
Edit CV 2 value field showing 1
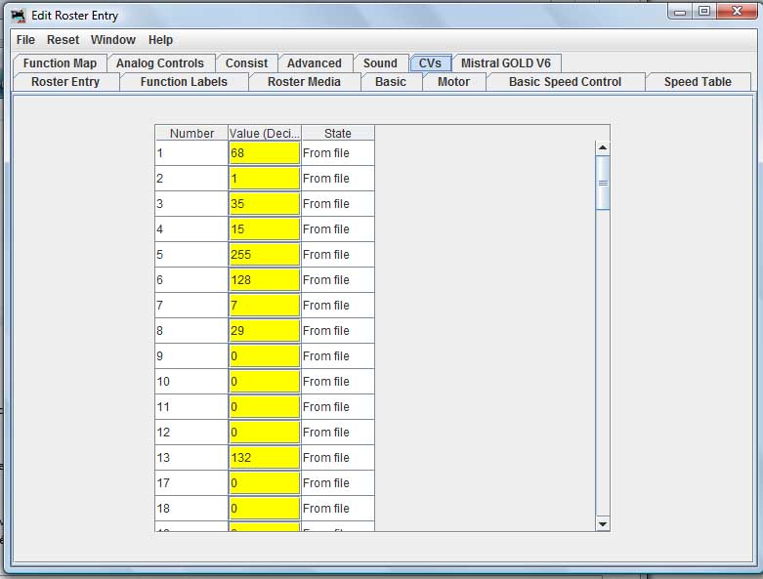pos(264,179)
